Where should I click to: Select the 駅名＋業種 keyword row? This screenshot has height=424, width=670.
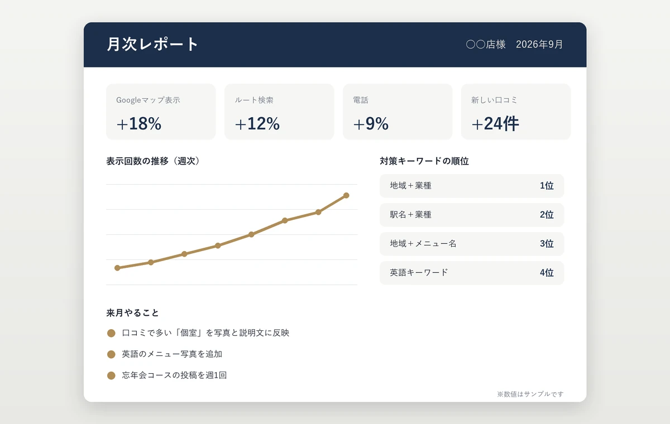coord(472,215)
